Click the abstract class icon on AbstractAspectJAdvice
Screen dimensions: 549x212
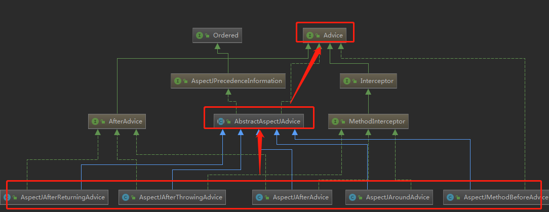click(x=221, y=121)
